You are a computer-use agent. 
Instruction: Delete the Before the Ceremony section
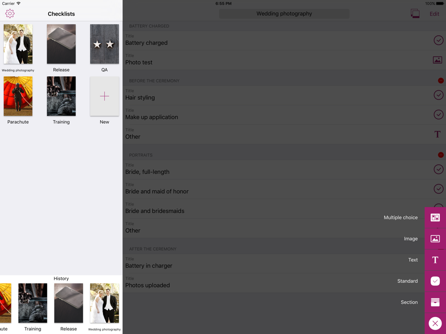click(441, 81)
